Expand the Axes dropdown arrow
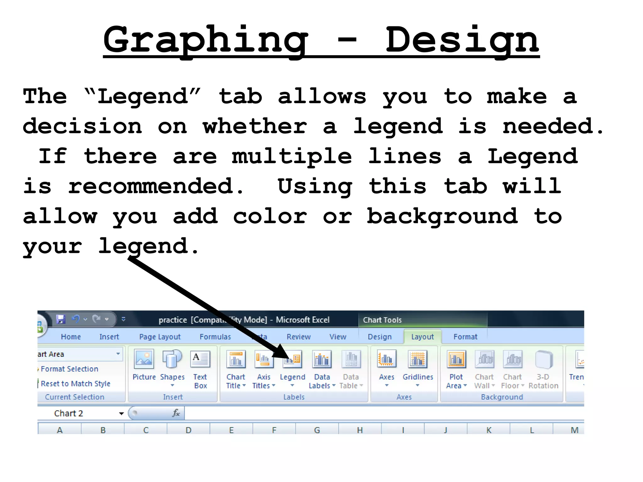The image size is (643, 482). click(x=387, y=385)
